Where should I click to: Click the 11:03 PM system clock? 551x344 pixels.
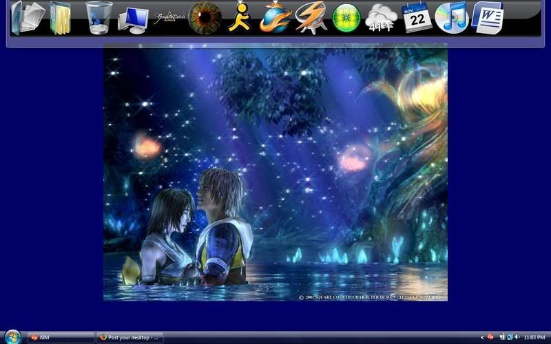[534, 338]
